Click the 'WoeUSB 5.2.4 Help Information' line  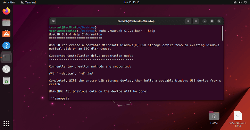(x=75, y=34)
